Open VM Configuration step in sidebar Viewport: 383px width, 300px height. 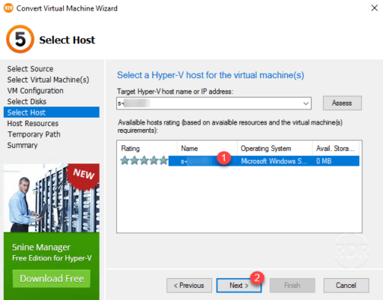pos(35,91)
